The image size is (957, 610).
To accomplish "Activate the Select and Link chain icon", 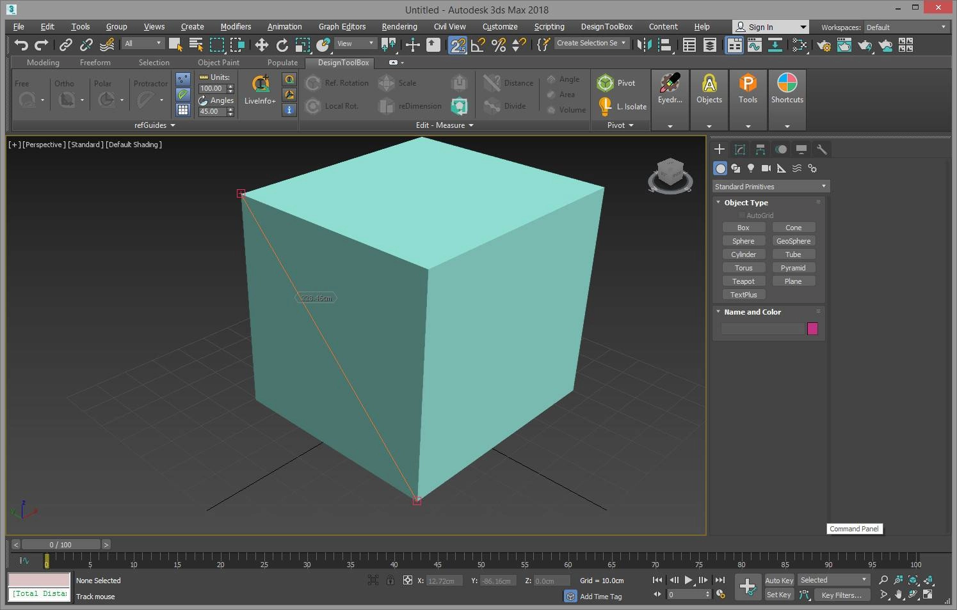I will pos(65,45).
